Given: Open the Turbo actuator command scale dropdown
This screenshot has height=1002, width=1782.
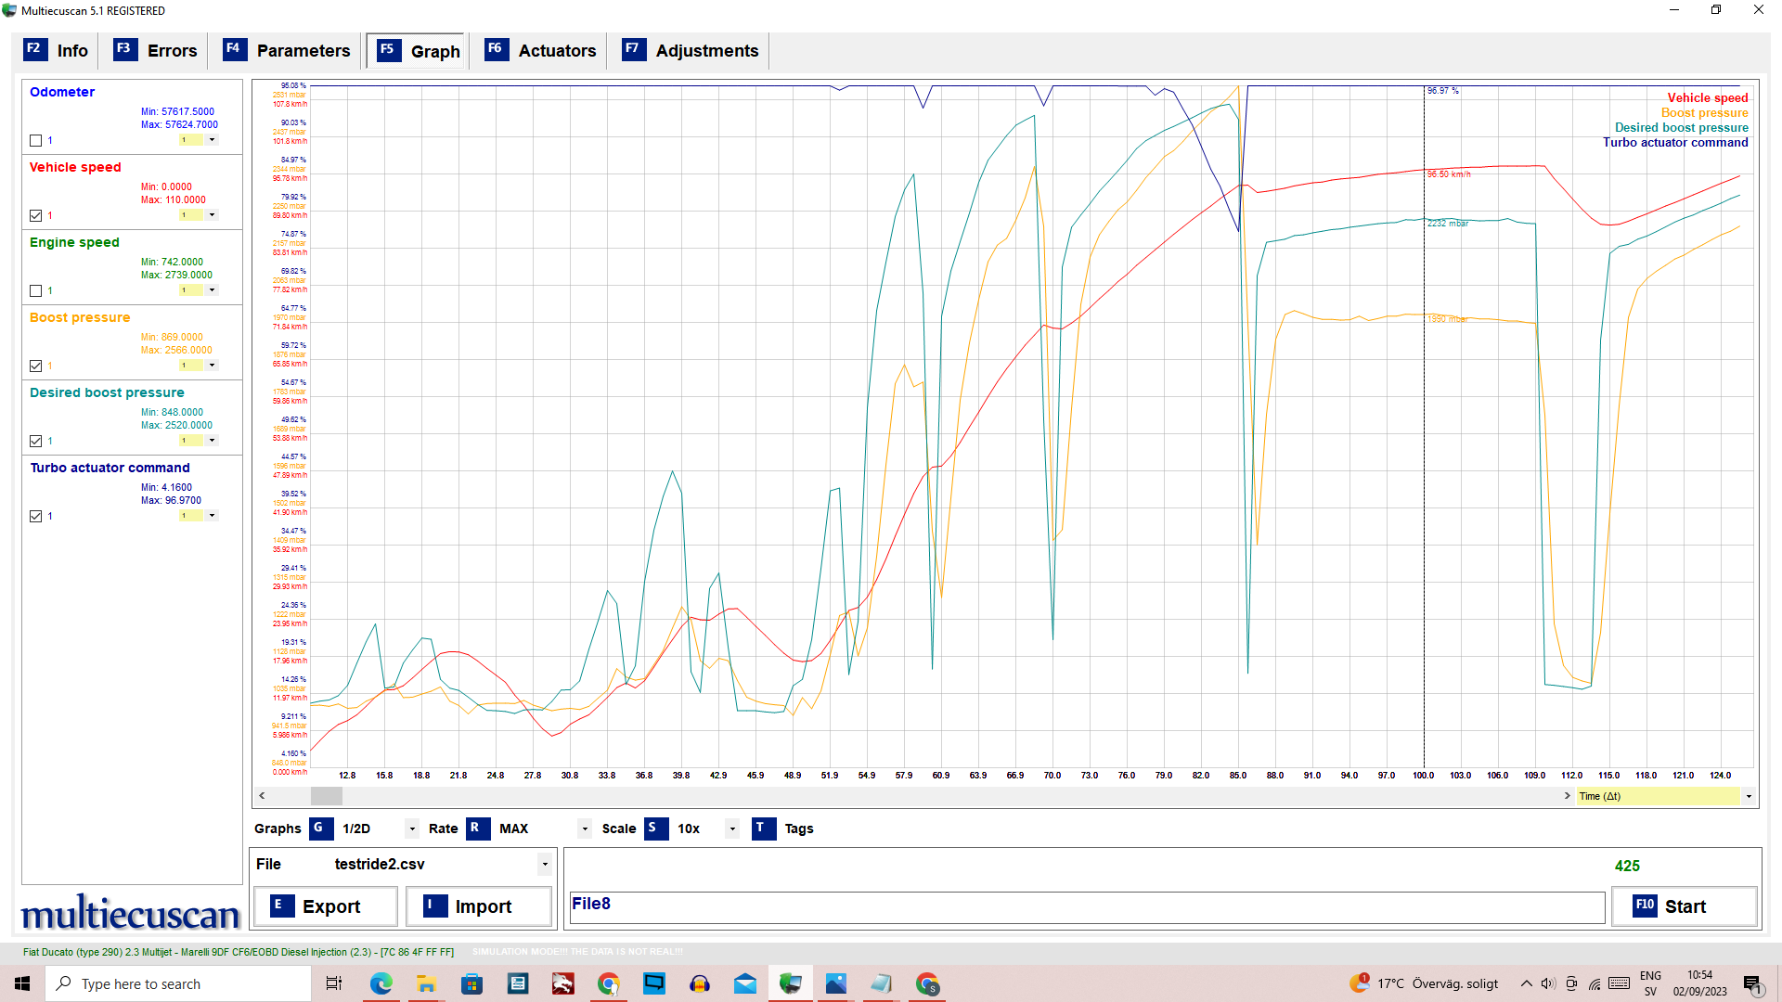Looking at the screenshot, I should pos(212,516).
